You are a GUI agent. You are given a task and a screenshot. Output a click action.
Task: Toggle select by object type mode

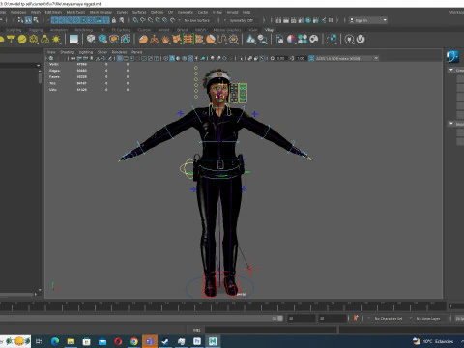(28, 20)
